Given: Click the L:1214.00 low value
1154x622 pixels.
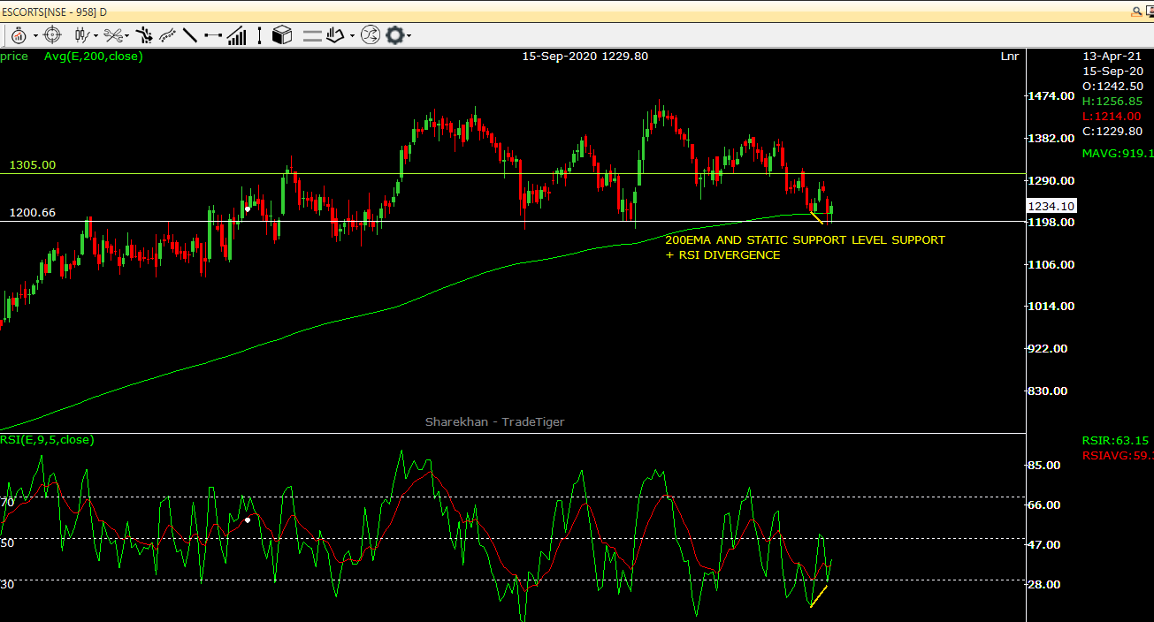Looking at the screenshot, I should pos(1112,116).
